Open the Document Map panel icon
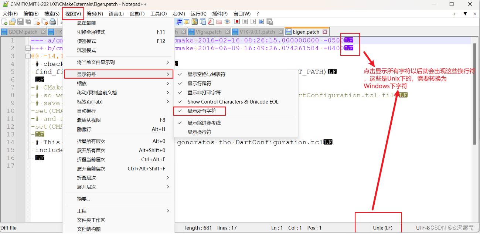This screenshot has width=480, height=234. pyautogui.click(x=194, y=21)
